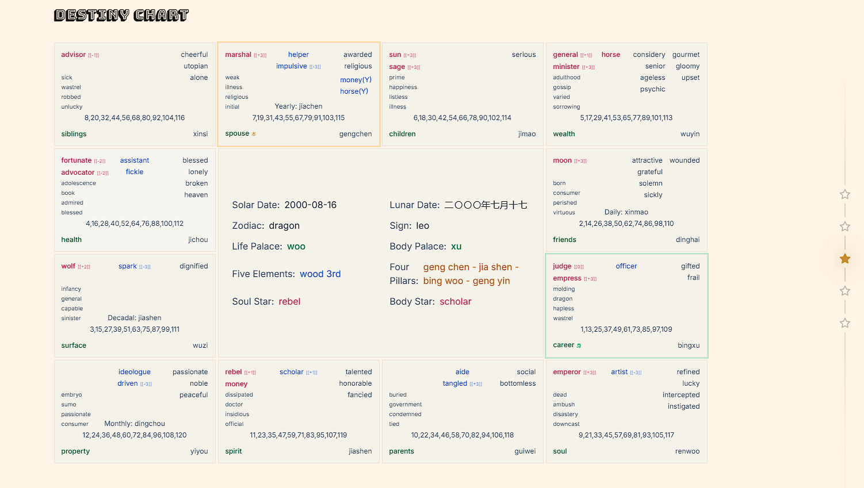Select the children palace label
Screen dimensions: 864x488
402,134
